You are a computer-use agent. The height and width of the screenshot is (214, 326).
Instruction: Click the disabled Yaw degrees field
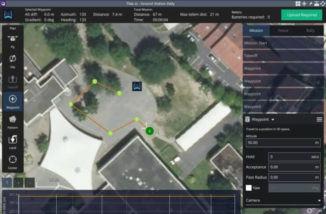coord(294,188)
